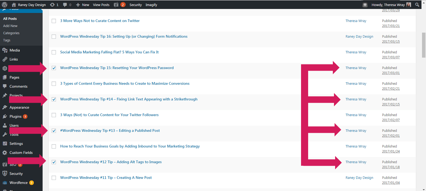Open Tags submenu item
The image size is (426, 191).
click(x=7, y=40)
